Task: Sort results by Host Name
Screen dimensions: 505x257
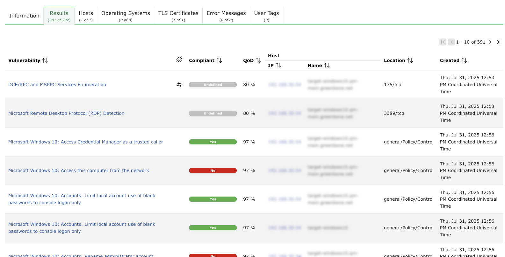Action: coord(327,65)
